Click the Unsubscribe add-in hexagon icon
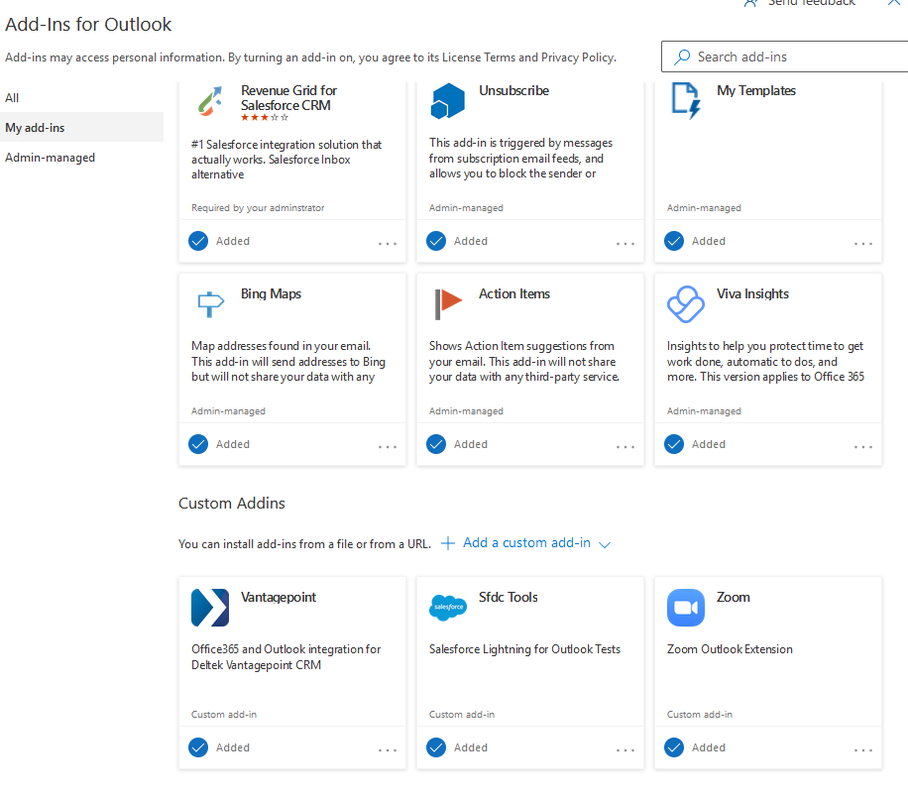The height and width of the screenshot is (799, 908). [x=448, y=101]
